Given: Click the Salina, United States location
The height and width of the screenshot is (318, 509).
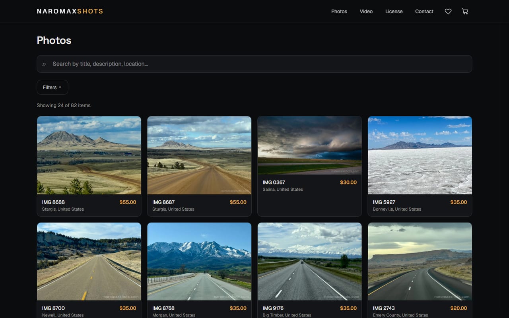Looking at the screenshot, I should [x=283, y=190].
